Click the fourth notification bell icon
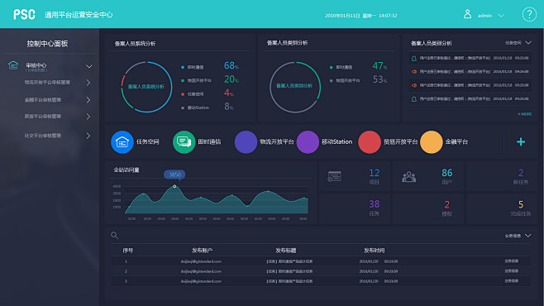544x306 pixels. (x=414, y=99)
